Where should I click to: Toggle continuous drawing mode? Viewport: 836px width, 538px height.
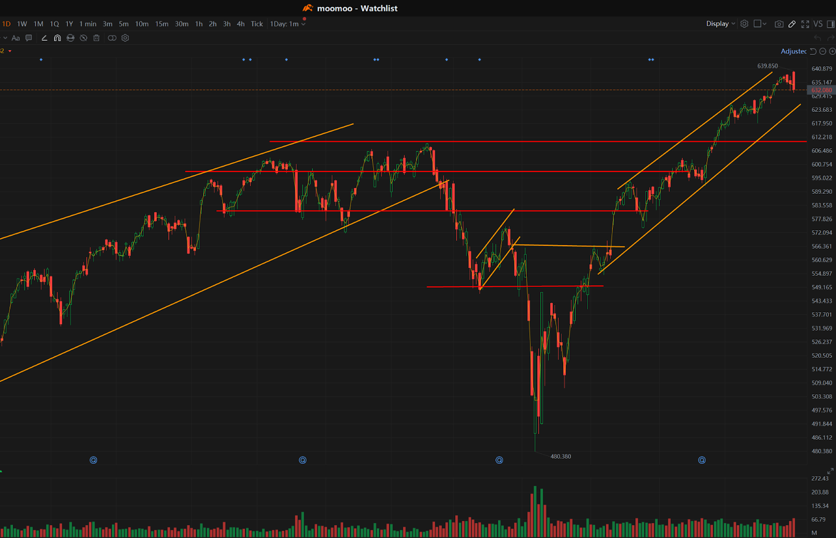[x=71, y=38]
